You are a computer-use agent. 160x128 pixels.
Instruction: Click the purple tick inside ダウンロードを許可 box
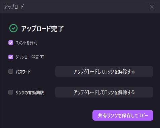[x=11, y=57]
